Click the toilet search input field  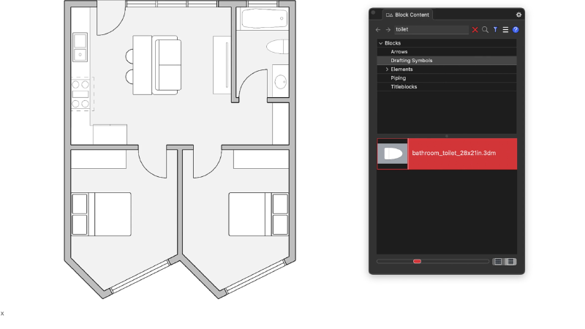click(x=431, y=29)
